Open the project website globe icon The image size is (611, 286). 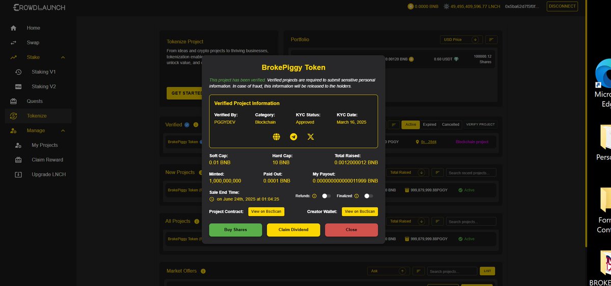pyautogui.click(x=276, y=137)
